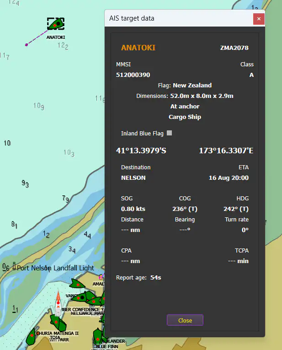Click the magenta marker beside the AMALT label
282x350 pixels.
(x=101, y=277)
